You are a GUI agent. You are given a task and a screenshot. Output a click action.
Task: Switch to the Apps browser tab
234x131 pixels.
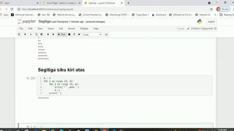19,3
